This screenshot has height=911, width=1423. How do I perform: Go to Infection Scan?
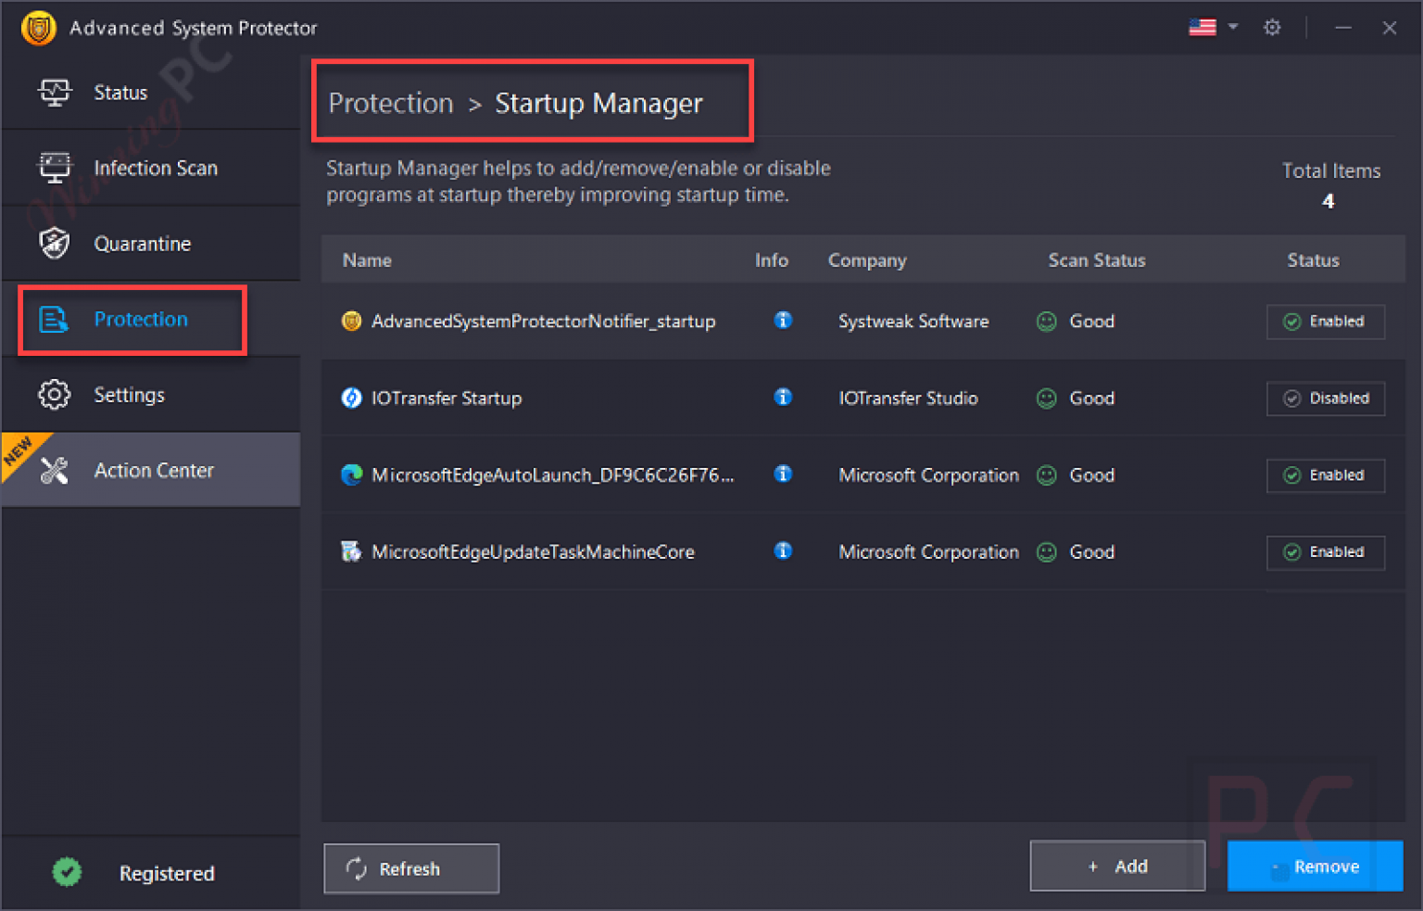click(x=151, y=168)
